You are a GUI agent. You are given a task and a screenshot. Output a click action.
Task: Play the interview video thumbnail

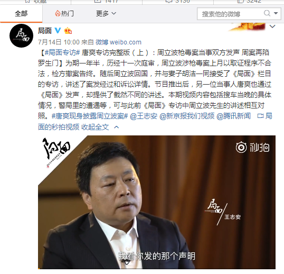[x=157, y=202]
